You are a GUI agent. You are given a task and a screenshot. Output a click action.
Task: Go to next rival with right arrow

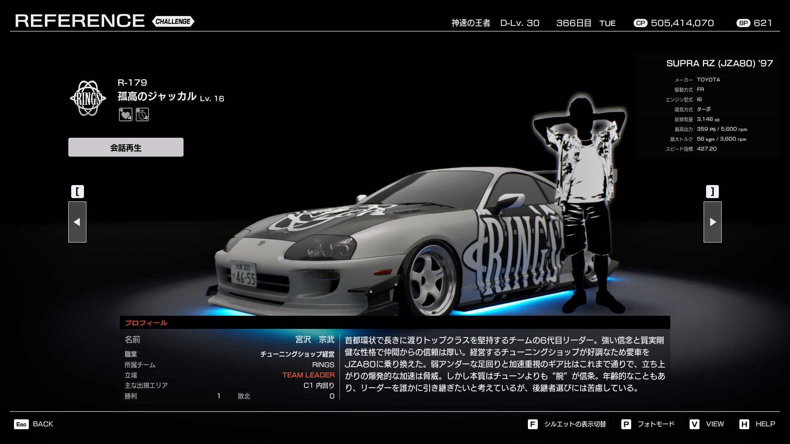tap(712, 222)
